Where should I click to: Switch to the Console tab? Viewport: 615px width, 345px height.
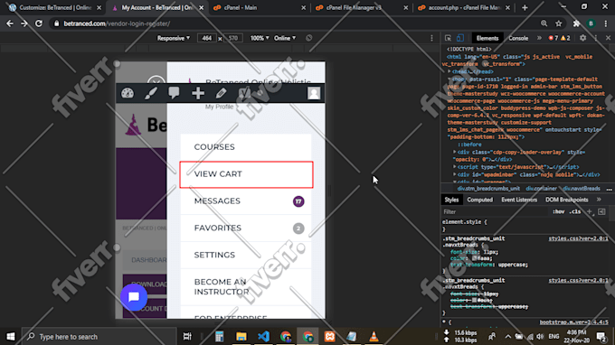(518, 38)
